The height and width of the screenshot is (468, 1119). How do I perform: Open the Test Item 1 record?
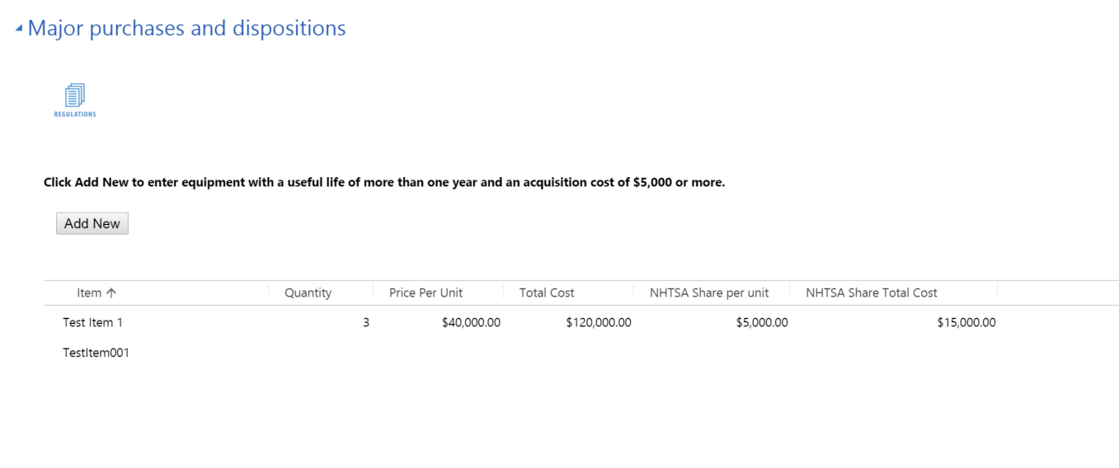pyautogui.click(x=92, y=323)
